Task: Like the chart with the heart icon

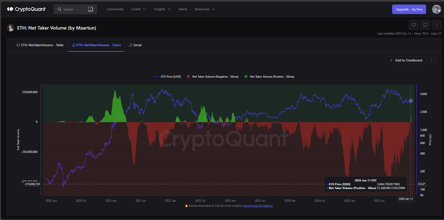Action: click(414, 25)
